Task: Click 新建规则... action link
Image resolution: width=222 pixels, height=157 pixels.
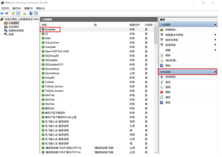Action: pos(171,30)
